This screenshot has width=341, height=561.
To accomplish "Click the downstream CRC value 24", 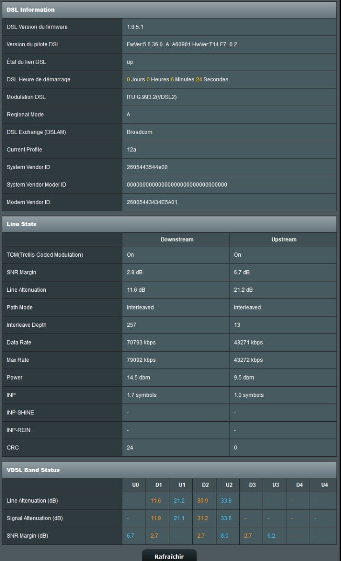I will point(130,447).
